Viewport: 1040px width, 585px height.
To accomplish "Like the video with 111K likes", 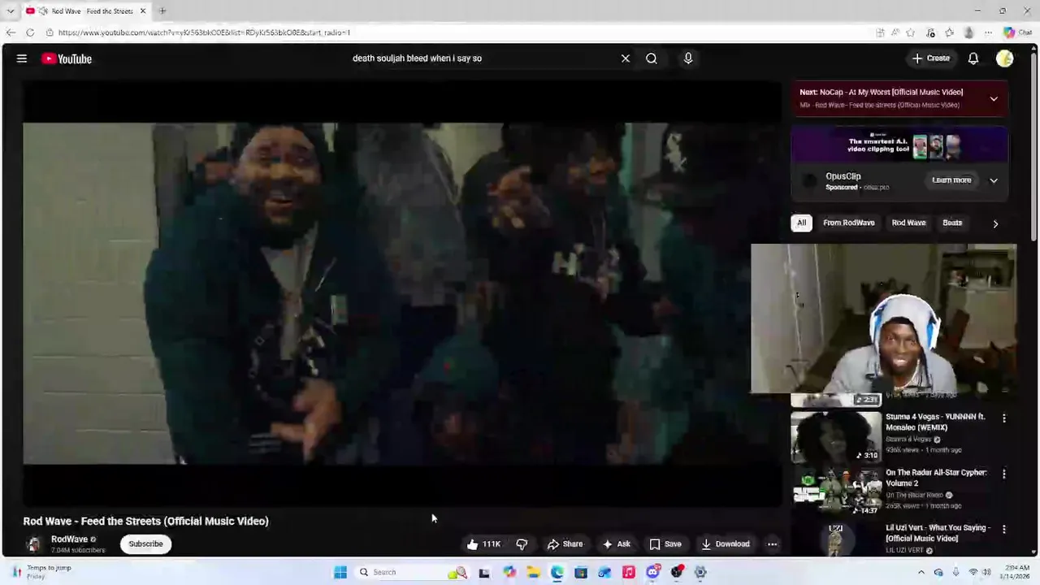I will point(483,544).
